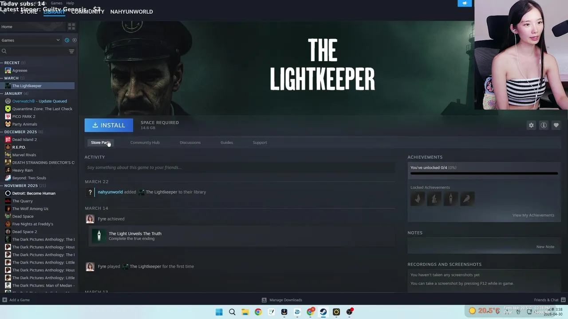This screenshot has width=568, height=319.
Task: Open the NAHYUNWORLD profile menu
Action: 131,12
